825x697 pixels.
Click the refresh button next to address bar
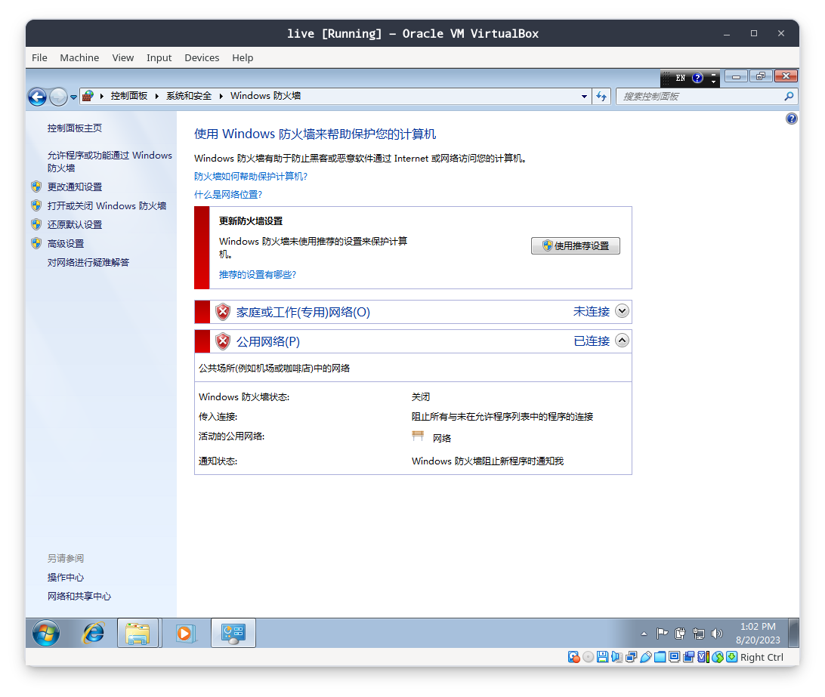click(x=601, y=96)
